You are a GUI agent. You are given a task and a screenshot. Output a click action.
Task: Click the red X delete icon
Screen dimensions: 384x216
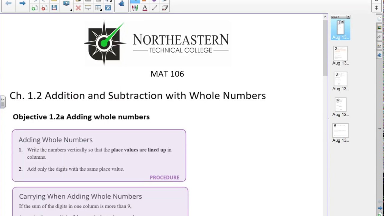coord(78,8)
